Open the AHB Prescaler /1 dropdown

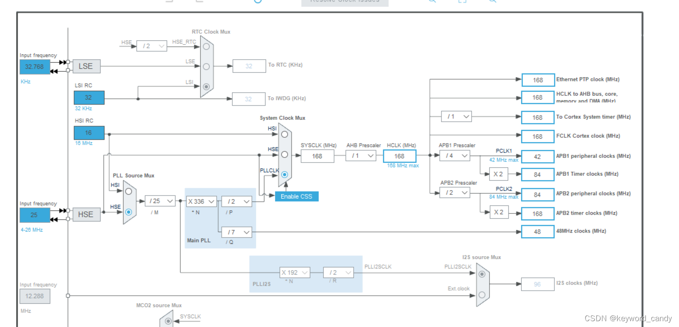(x=361, y=156)
